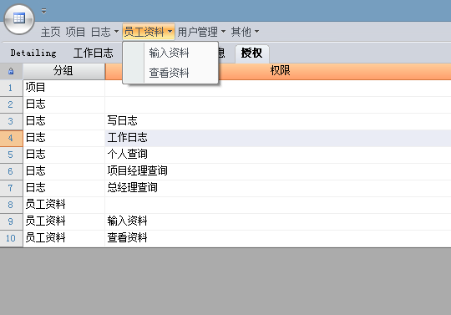Click the 项目 cell in row 1
The image size is (451, 315).
pos(63,88)
